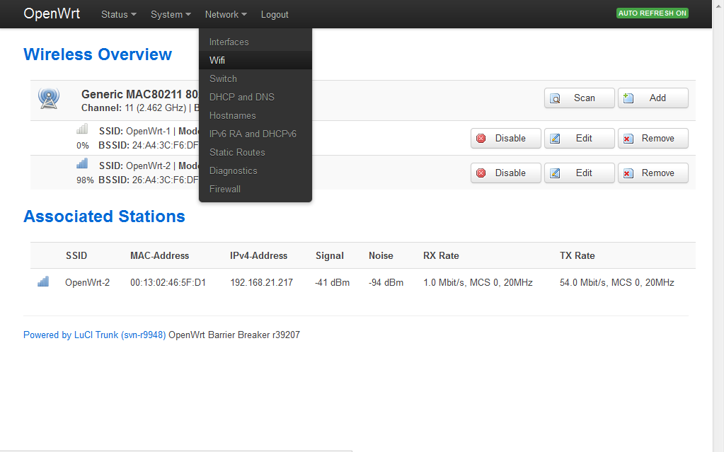
Task: Select Switch in the Network menu
Action: (x=255, y=79)
